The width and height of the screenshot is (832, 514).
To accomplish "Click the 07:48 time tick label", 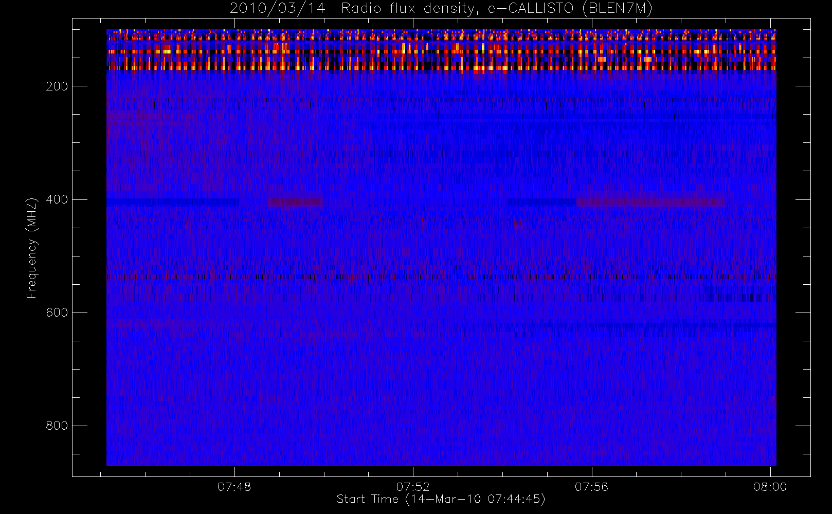I will 234,487.
